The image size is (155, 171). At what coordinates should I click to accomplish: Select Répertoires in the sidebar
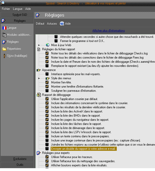coord(14,49)
